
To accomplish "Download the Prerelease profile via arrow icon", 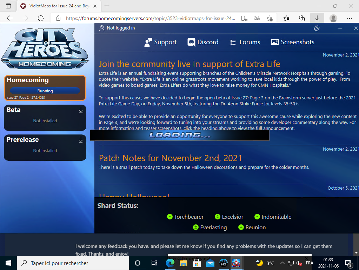I will 81,140.
